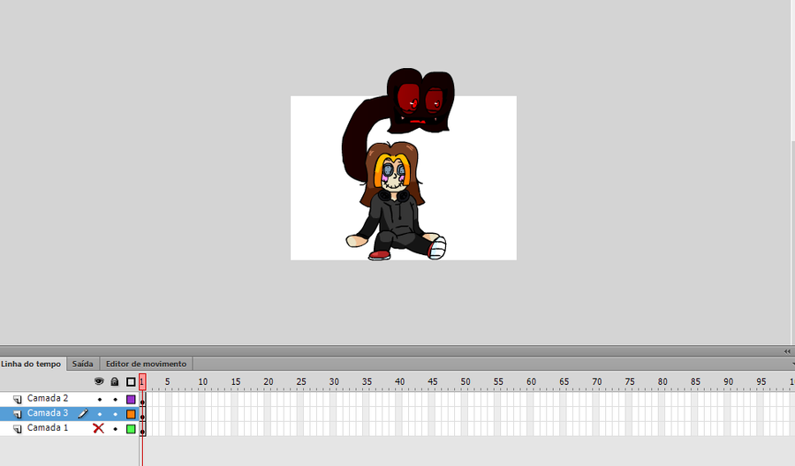Image resolution: width=795 pixels, height=466 pixels.
Task: Click frame number 75 on the ruler
Action: click(x=630, y=382)
